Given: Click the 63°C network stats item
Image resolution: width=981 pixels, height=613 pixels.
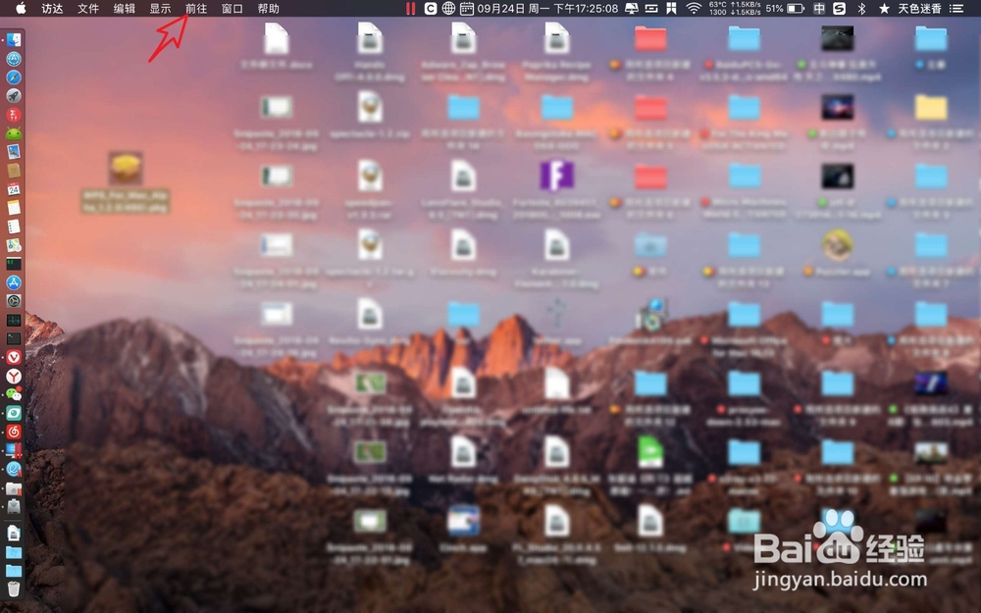Looking at the screenshot, I should click(735, 8).
